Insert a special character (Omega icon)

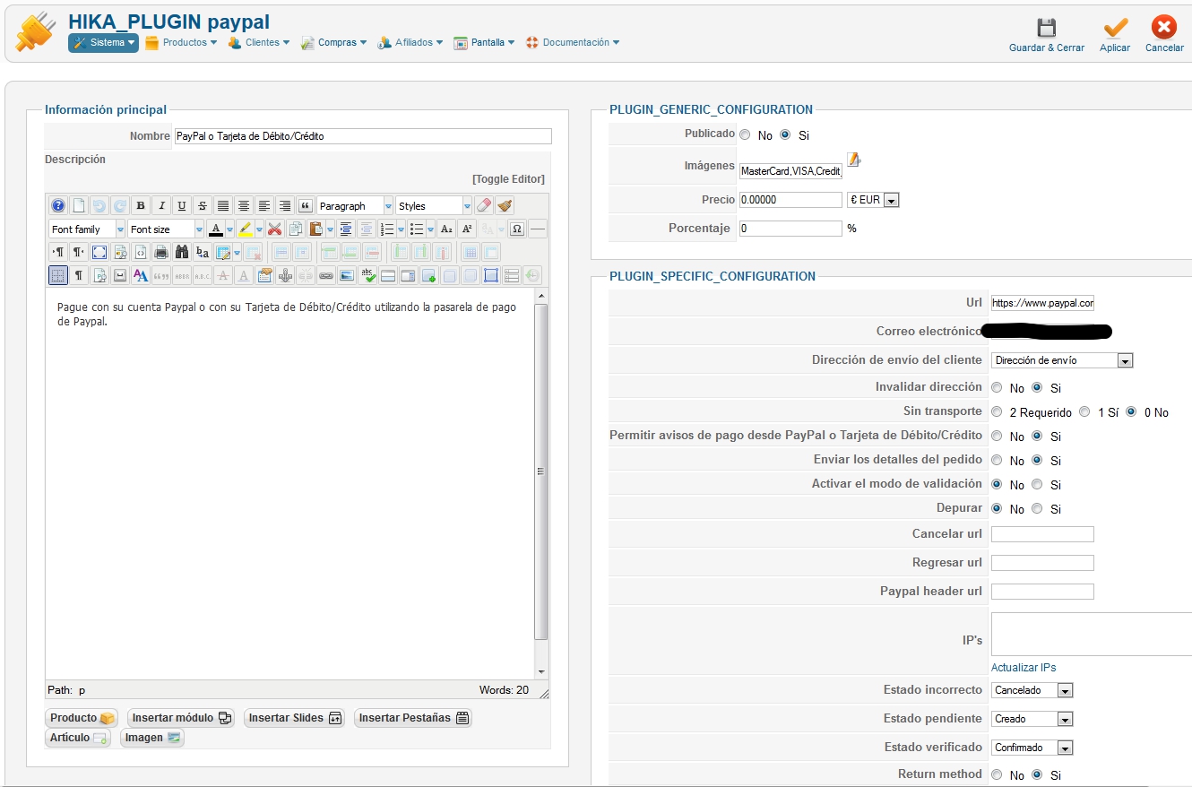[517, 229]
